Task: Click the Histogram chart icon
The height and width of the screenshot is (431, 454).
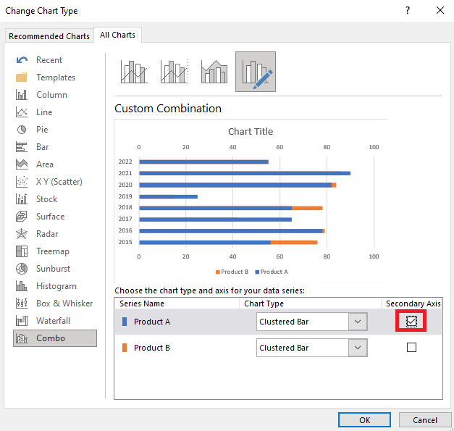Action: (x=22, y=286)
